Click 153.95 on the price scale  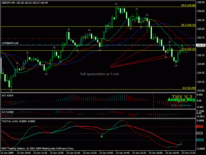coord(201,91)
